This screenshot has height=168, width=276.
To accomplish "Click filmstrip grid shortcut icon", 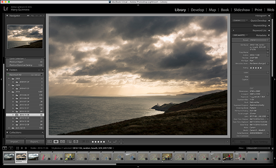I will click(17, 148).
